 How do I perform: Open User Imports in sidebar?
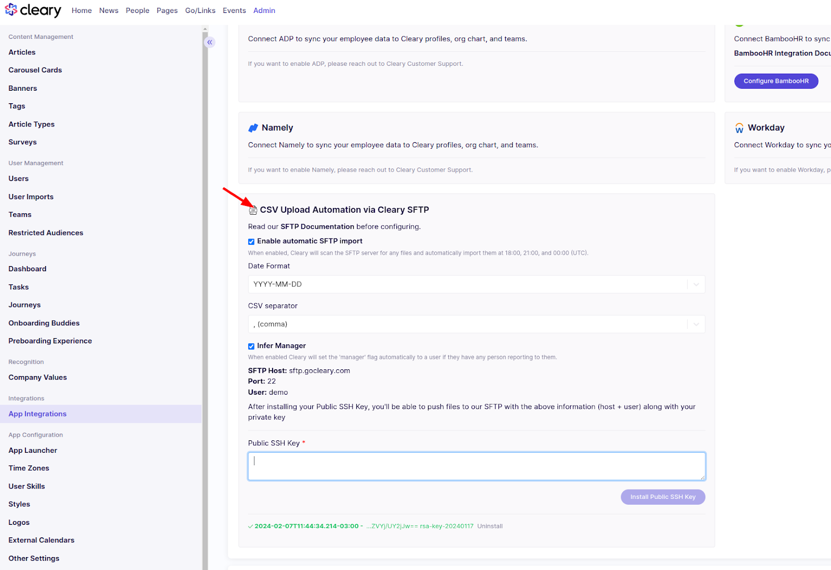coord(31,197)
